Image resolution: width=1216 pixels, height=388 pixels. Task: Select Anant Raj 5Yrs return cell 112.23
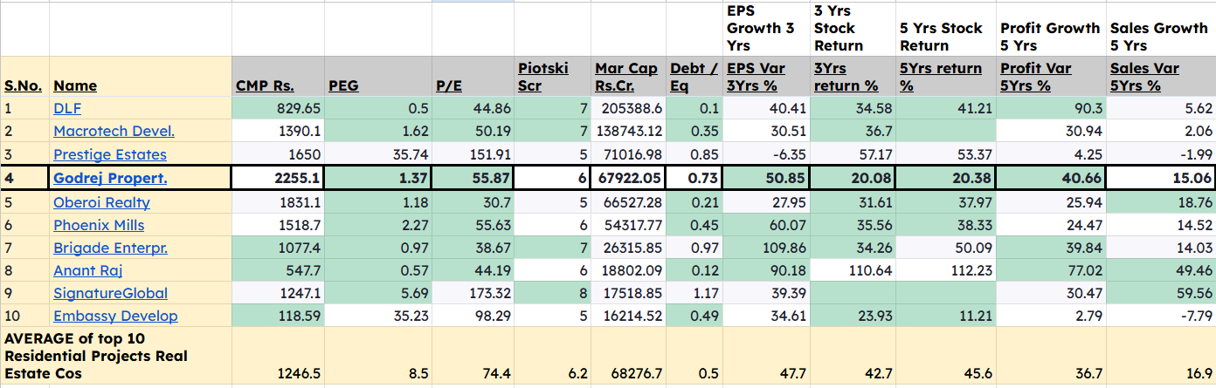coord(946,270)
